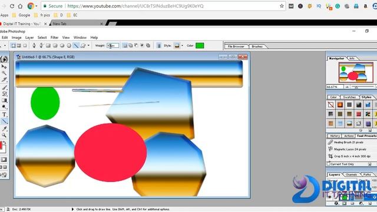
Task: Open the Help menu
Action: click(x=94, y=38)
